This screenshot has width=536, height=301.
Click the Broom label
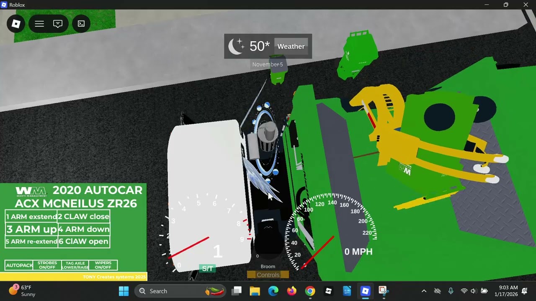[268, 266]
